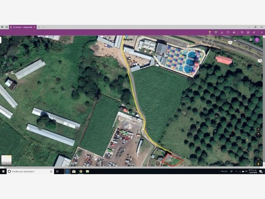265x199 pixels.
Task: Close the Google Maps tab
Action: (34, 27)
